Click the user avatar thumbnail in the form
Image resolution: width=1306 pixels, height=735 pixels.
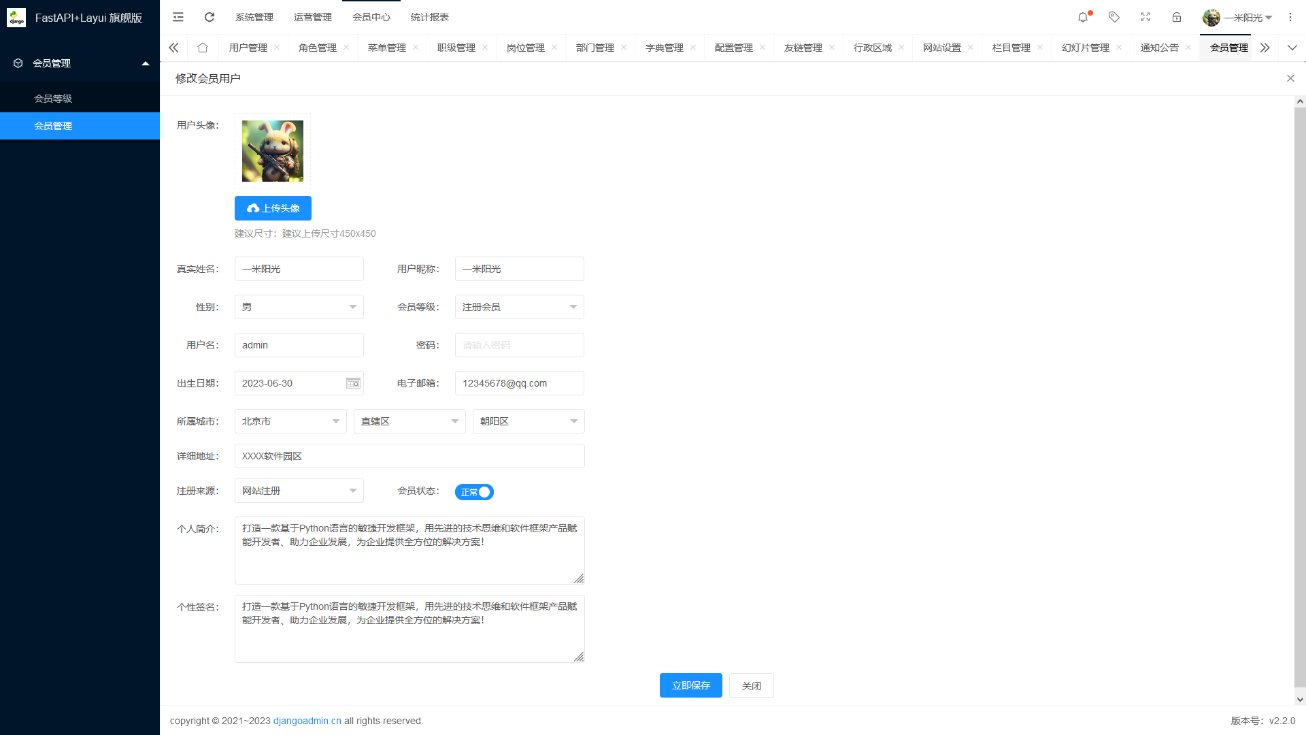coord(272,150)
